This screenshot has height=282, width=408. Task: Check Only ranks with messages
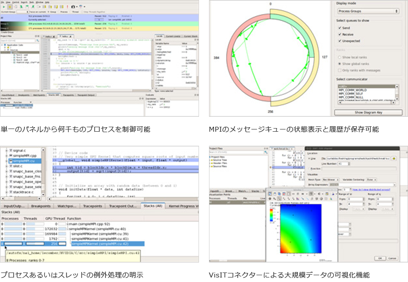339,70
